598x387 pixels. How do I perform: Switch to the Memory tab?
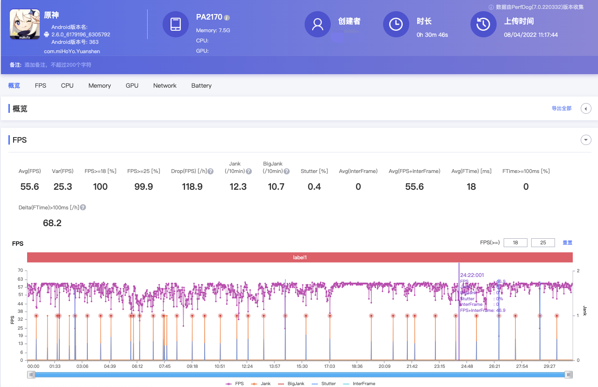click(100, 86)
